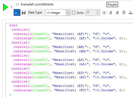Click the sum keyword in editor
Screen dimensions: 133x98
(12, 25)
